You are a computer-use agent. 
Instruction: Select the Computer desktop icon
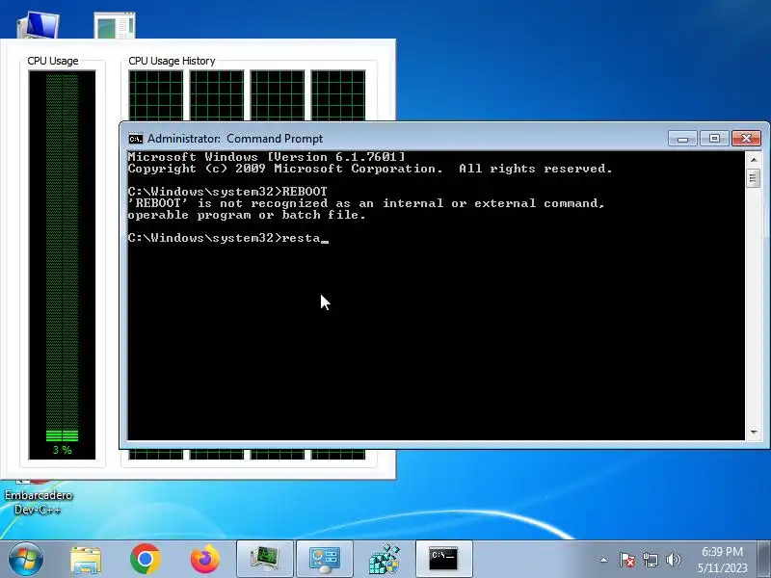tap(39, 25)
